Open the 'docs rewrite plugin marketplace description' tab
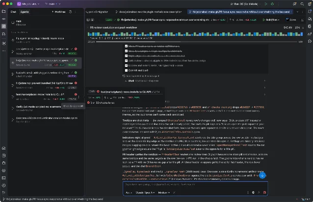313x202 pixels. 149,12
